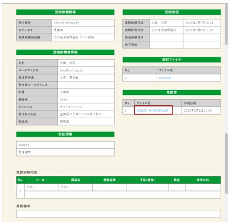Click the 財源備考 row
The image size is (230, 224).
65,152
